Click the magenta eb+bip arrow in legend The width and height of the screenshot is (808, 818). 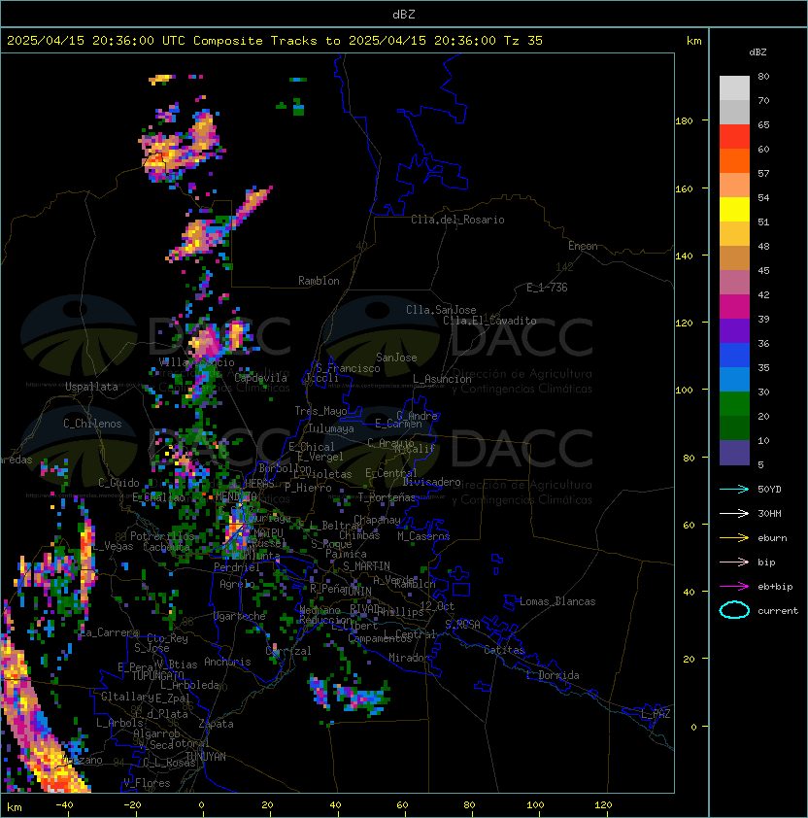point(734,587)
